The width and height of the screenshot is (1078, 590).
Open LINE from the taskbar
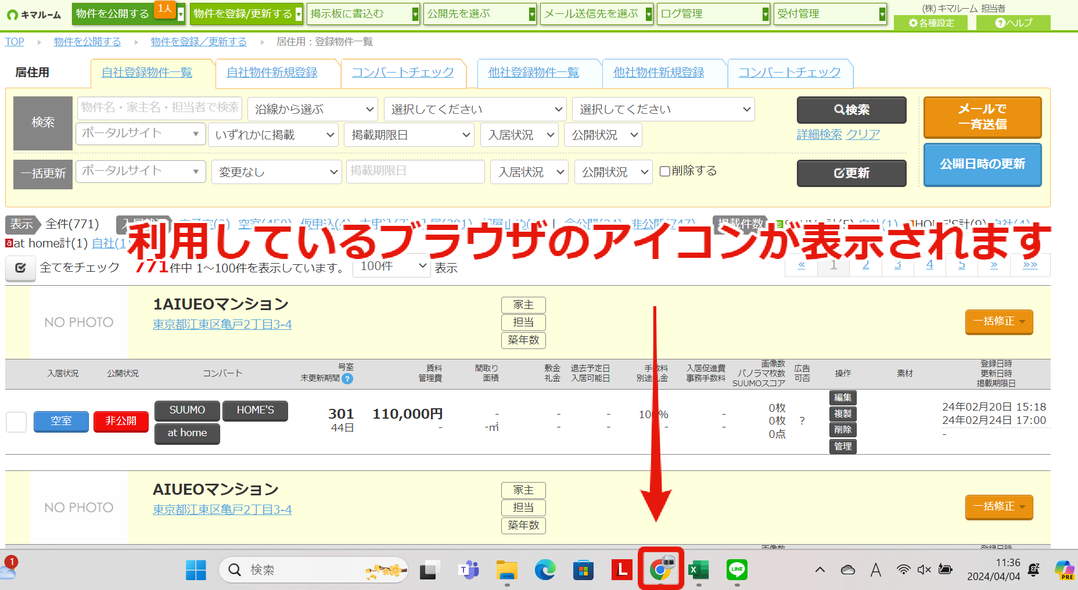click(x=737, y=570)
